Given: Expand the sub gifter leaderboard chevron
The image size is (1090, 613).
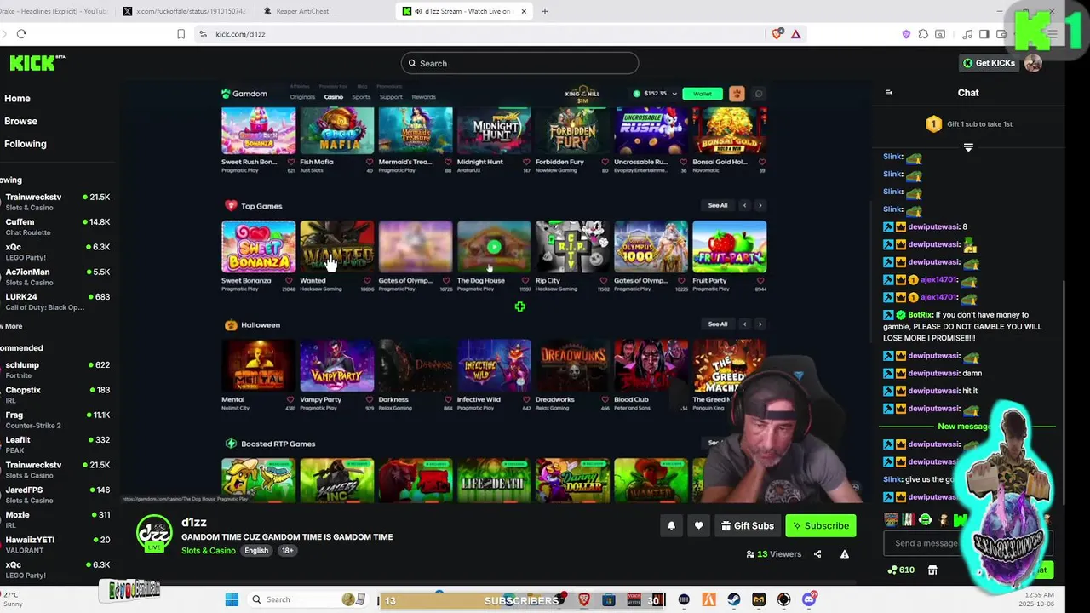Looking at the screenshot, I should [x=968, y=147].
